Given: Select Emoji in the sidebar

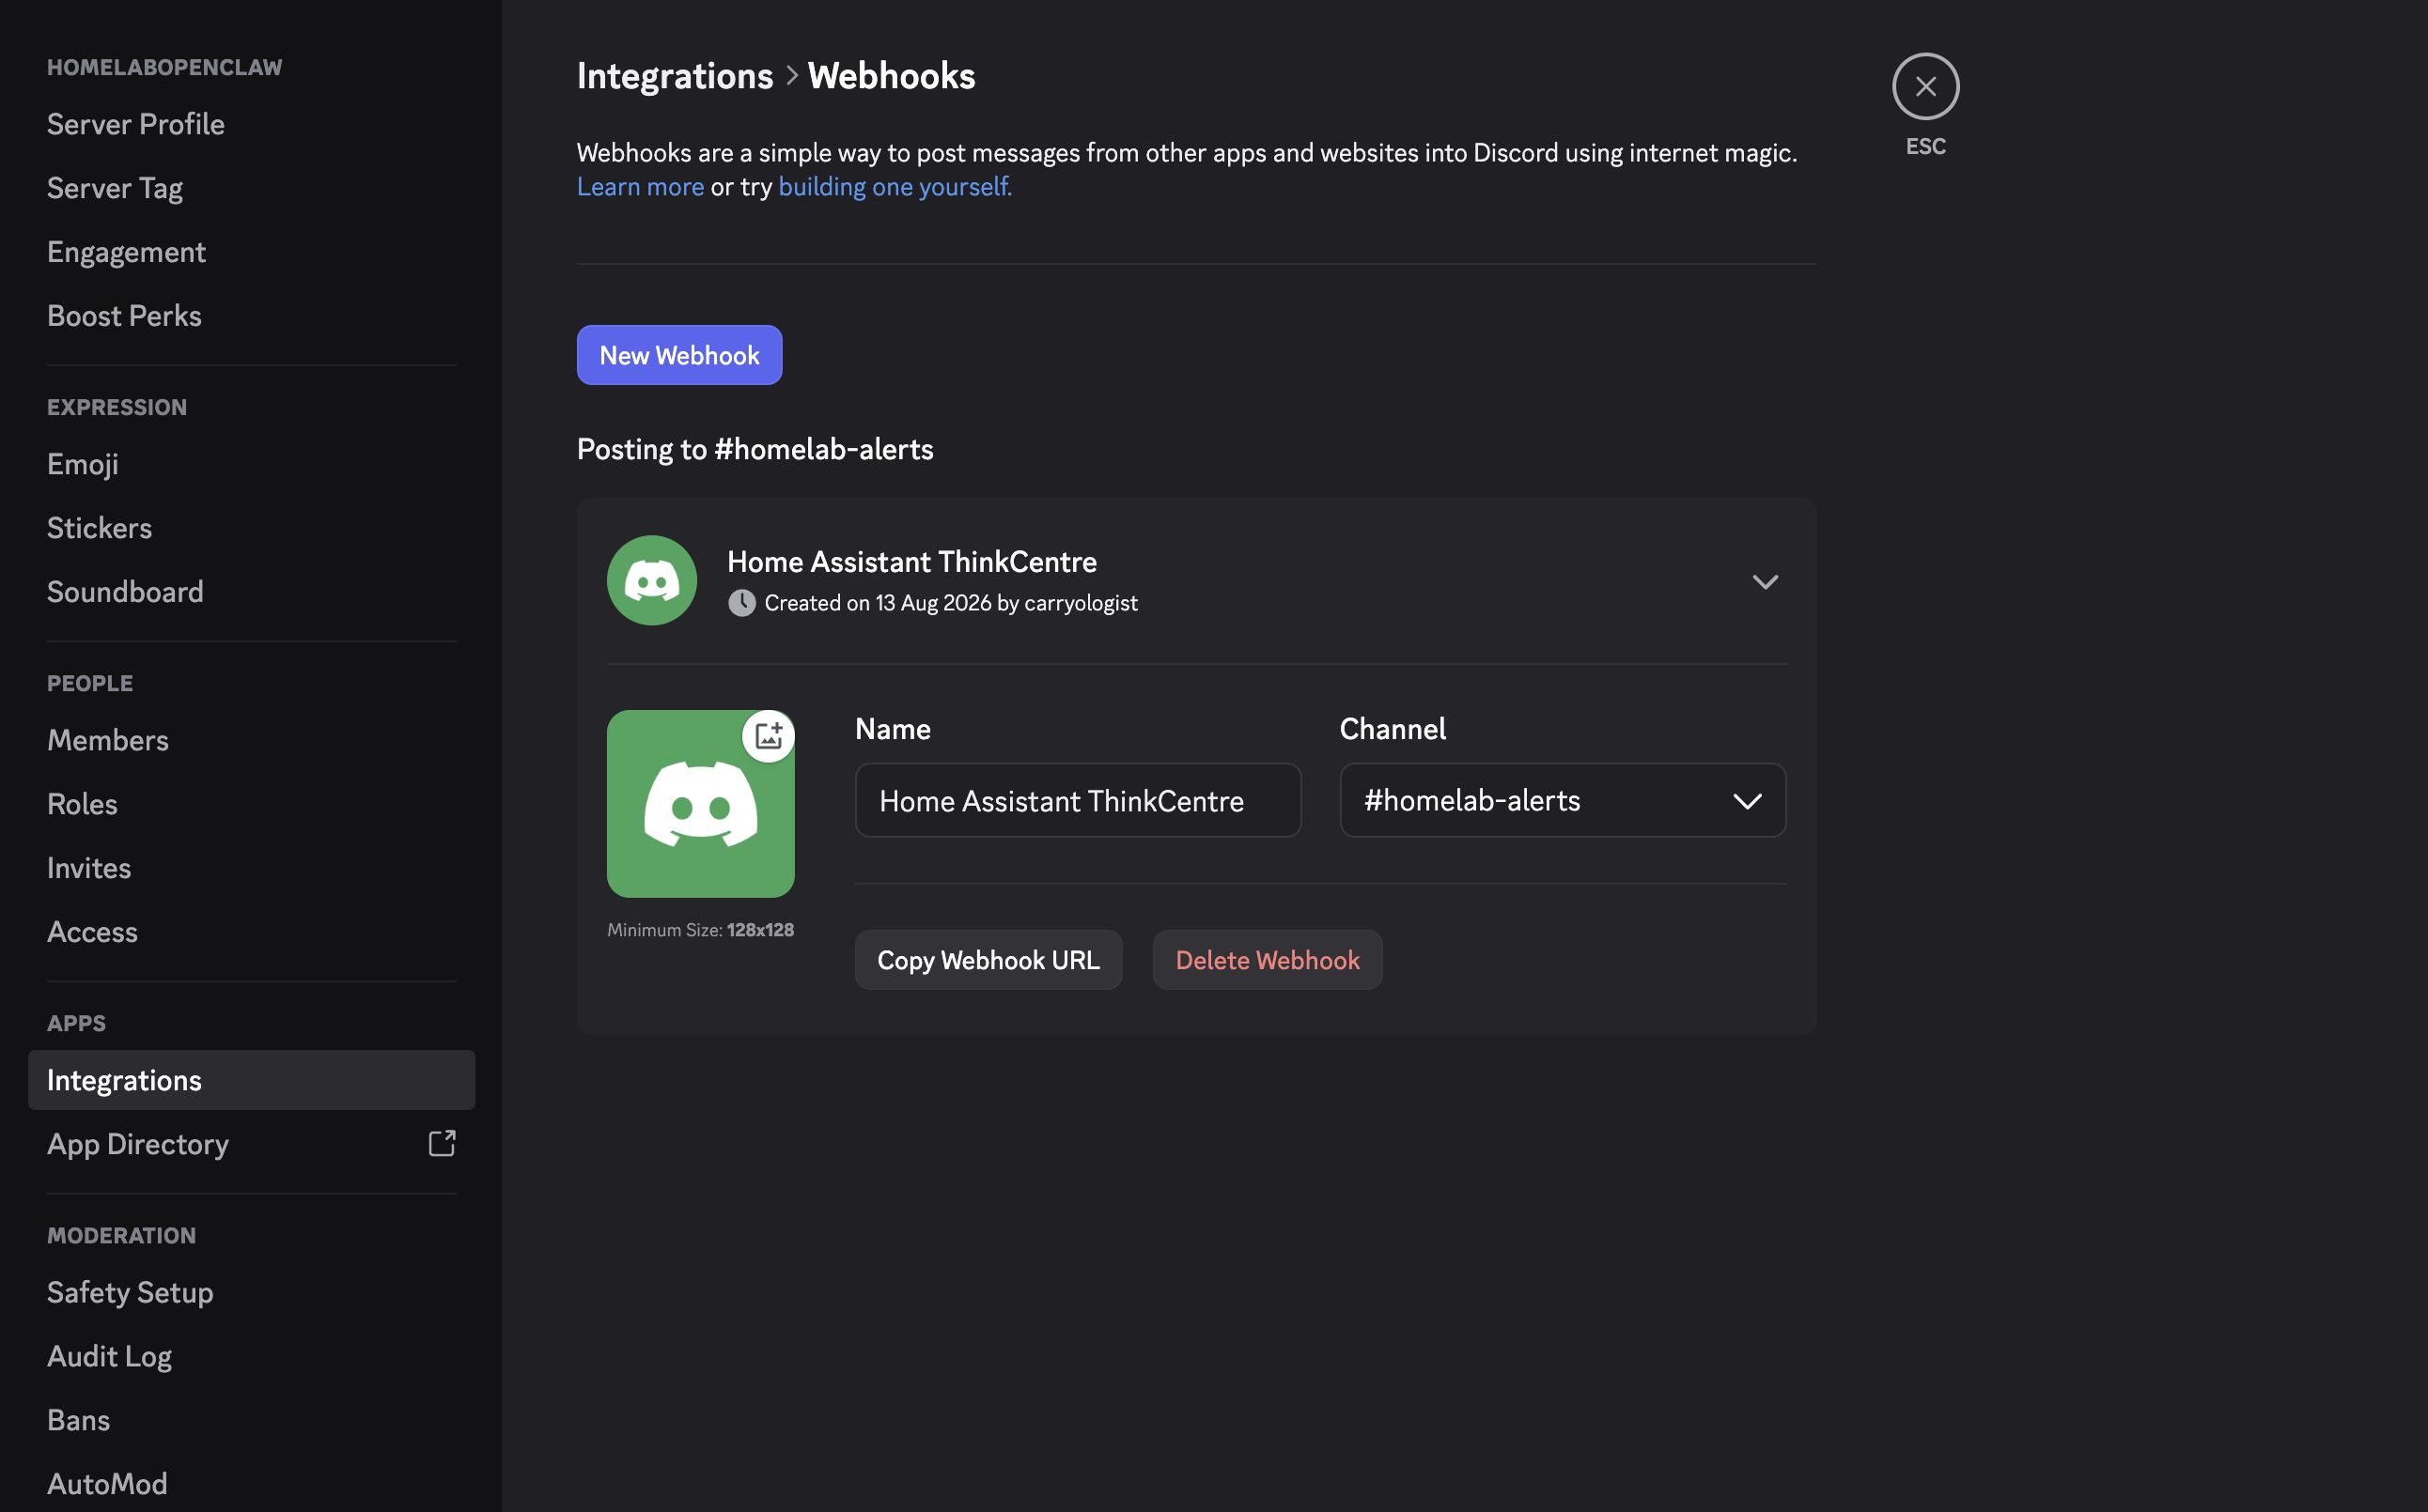Looking at the screenshot, I should (x=251, y=464).
